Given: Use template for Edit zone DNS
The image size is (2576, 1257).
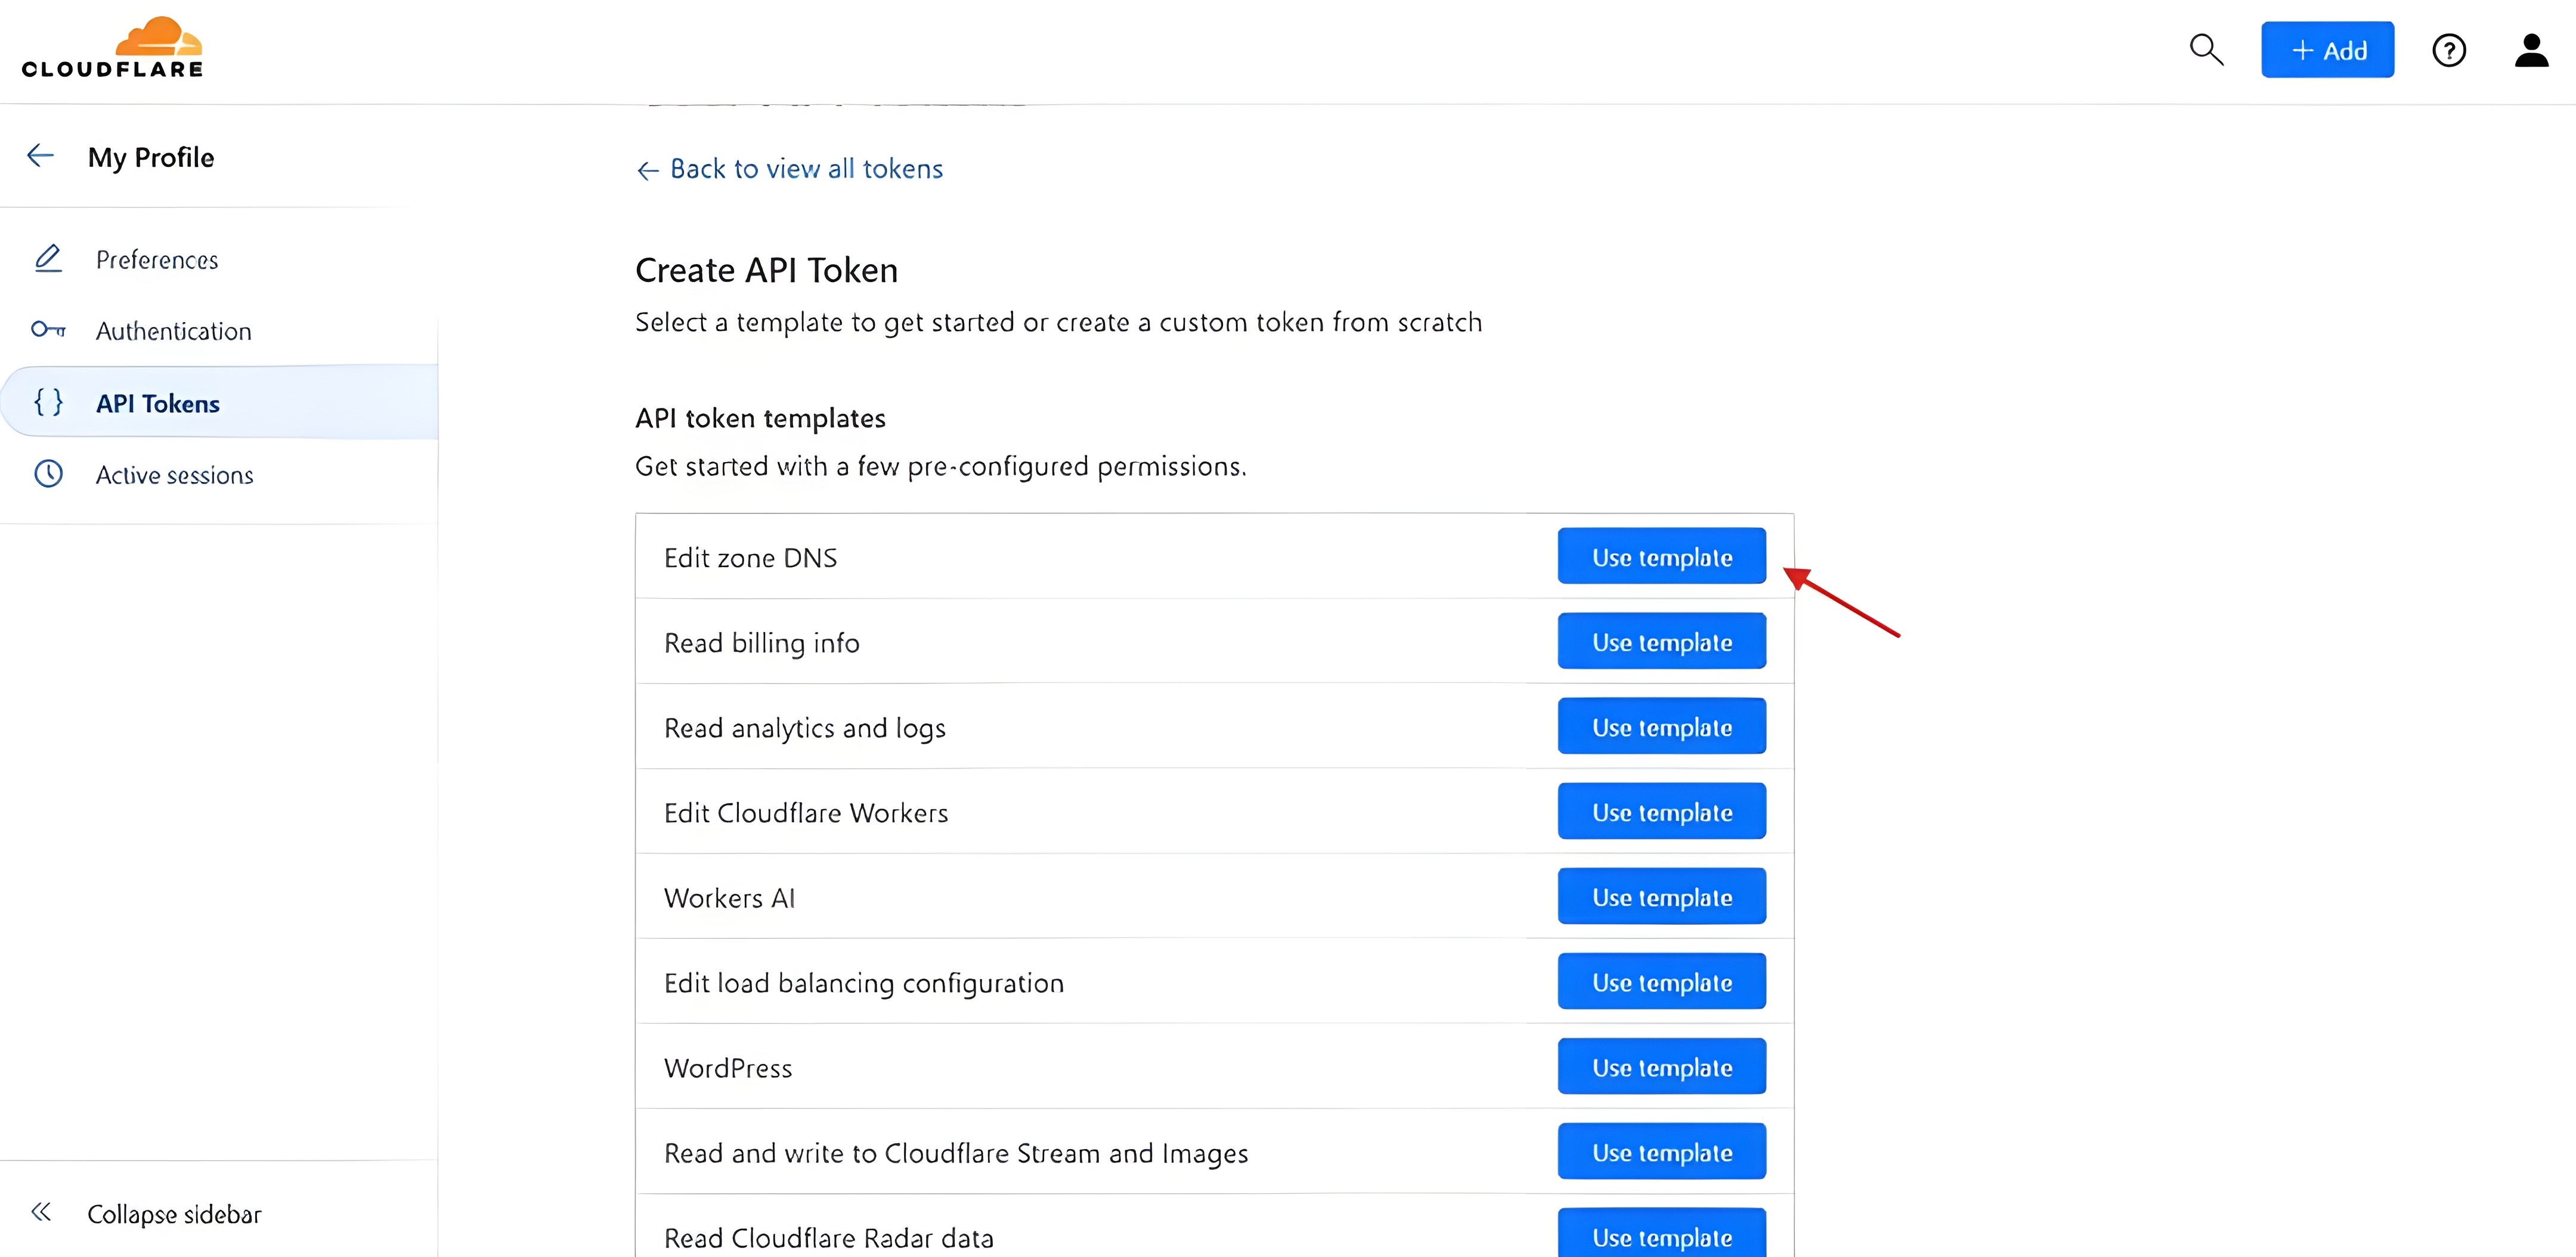Looking at the screenshot, I should (x=1661, y=556).
